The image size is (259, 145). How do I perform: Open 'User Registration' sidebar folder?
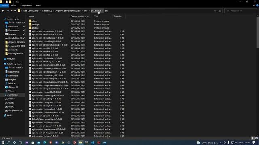tap(16, 54)
